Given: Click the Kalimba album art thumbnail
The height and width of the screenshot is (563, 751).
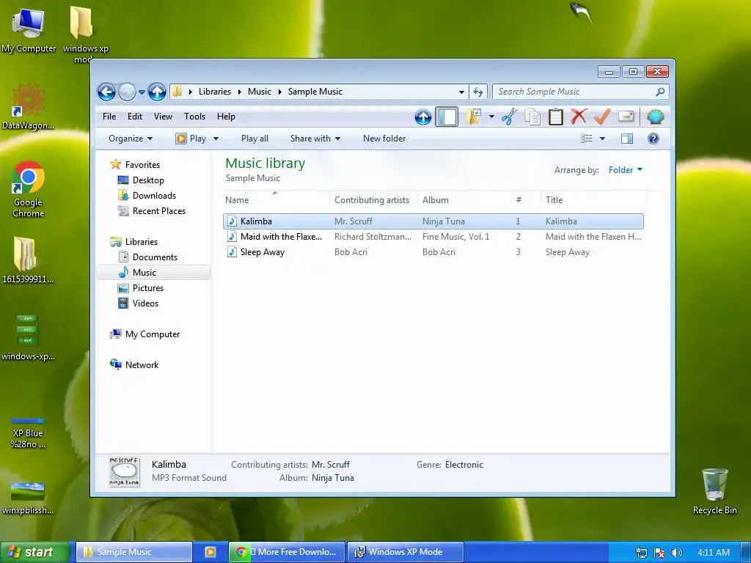Looking at the screenshot, I should pos(123,471).
